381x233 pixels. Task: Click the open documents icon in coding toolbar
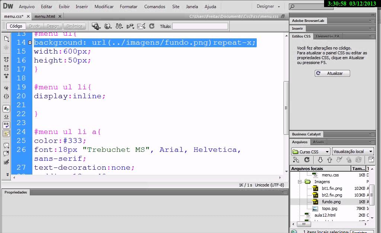coord(6,38)
